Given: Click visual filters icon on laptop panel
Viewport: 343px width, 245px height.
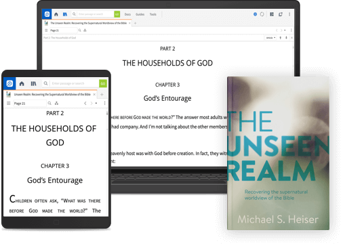Looking at the screenshot, I should [x=85, y=30].
